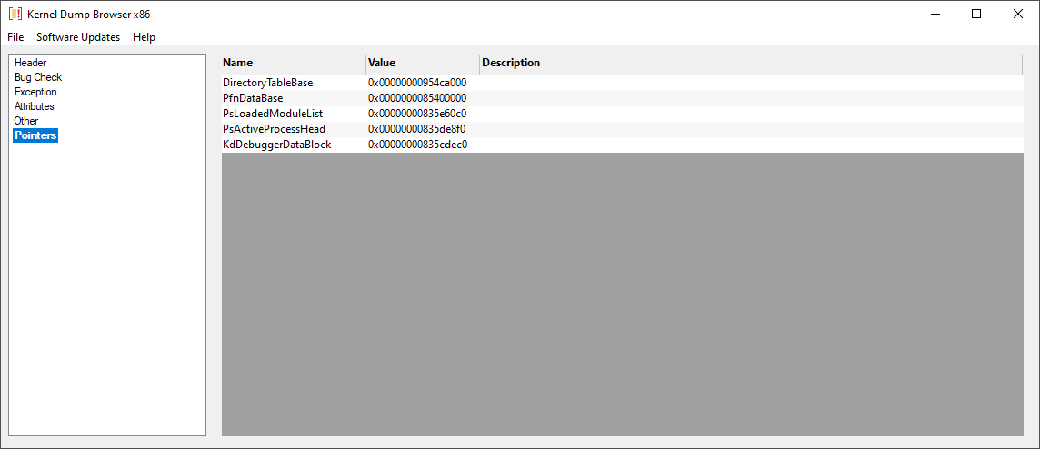This screenshot has height=449, width=1040.
Task: Close the Kernel Dump Browser window
Action: point(1018,14)
